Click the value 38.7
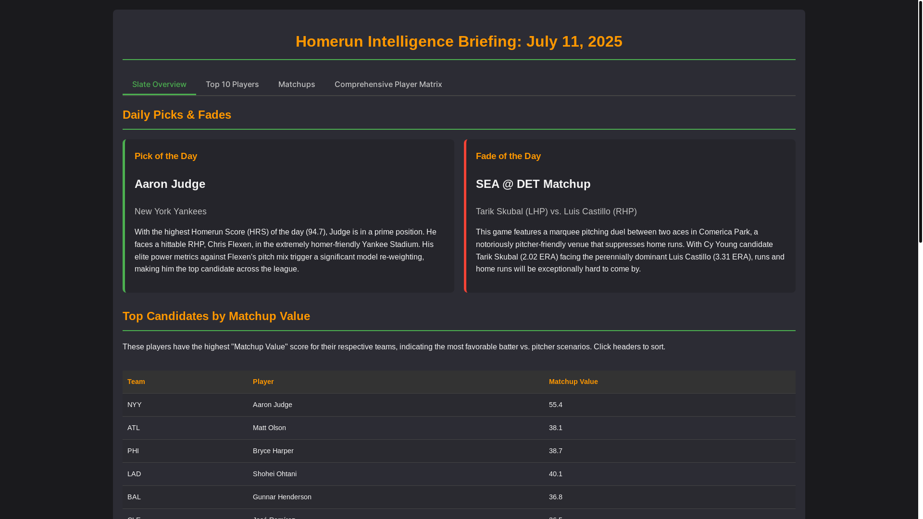923x519 pixels. click(x=670, y=451)
